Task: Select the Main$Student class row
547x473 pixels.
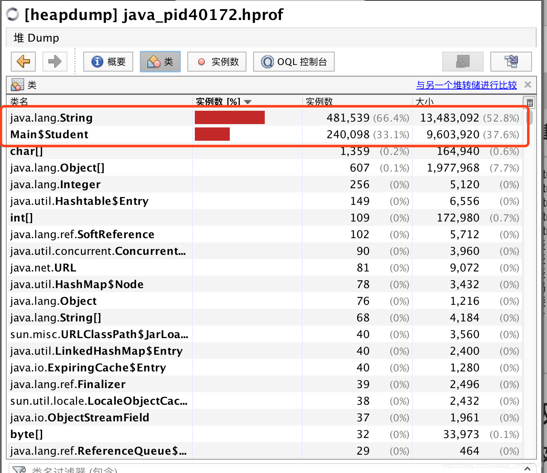Action: (264, 134)
